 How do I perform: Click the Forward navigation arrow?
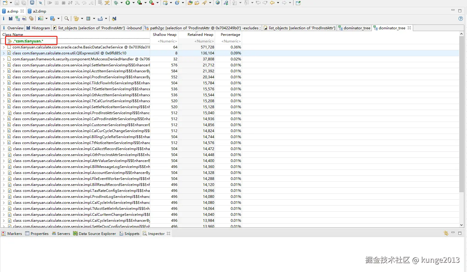click(284, 3)
